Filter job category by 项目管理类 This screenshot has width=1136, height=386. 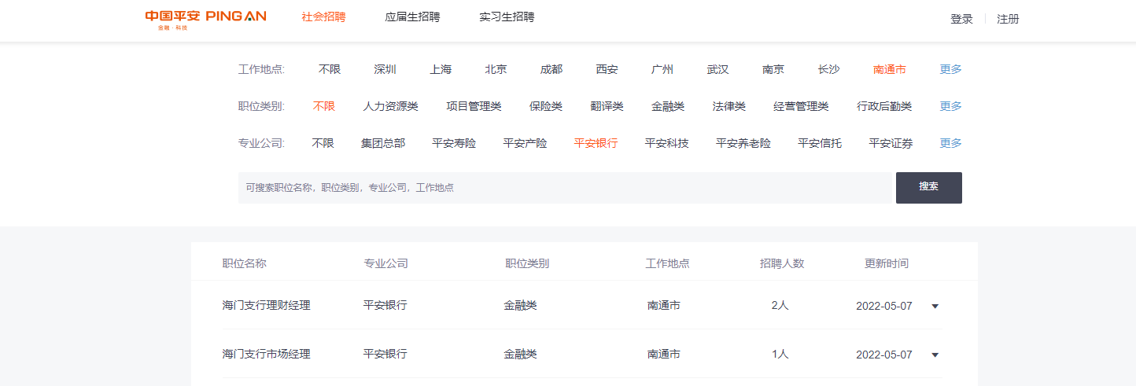[x=474, y=106]
